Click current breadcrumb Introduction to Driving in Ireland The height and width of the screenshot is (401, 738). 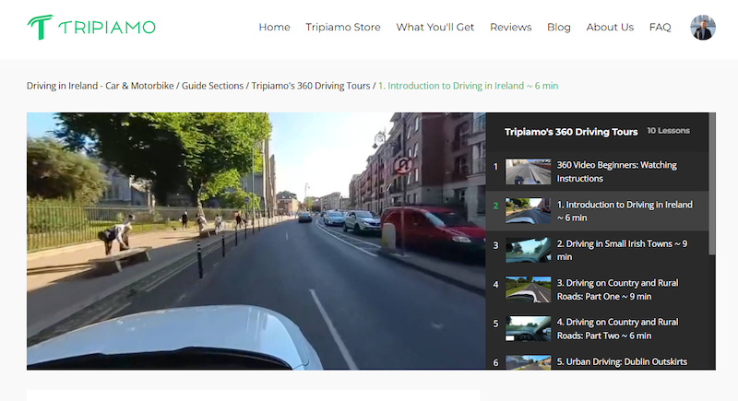469,86
